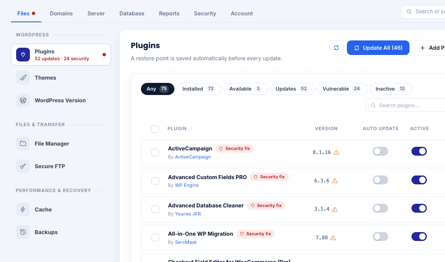Open the Plugins sidebar item
Viewport: 445px width, 262px height.
click(x=61, y=55)
